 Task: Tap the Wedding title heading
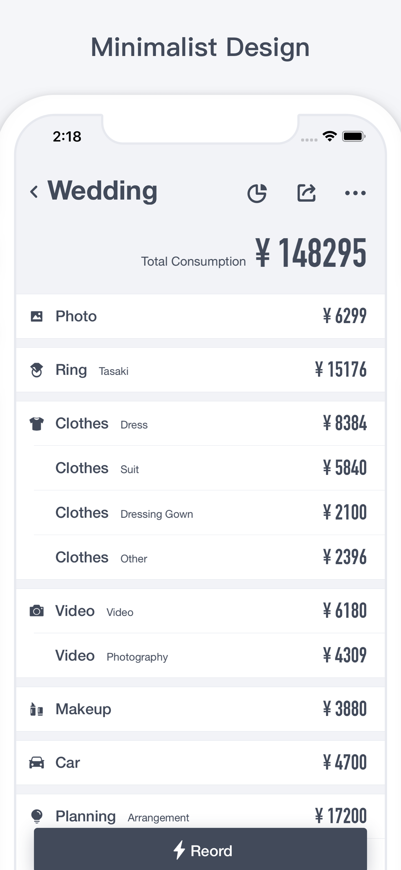(x=102, y=191)
